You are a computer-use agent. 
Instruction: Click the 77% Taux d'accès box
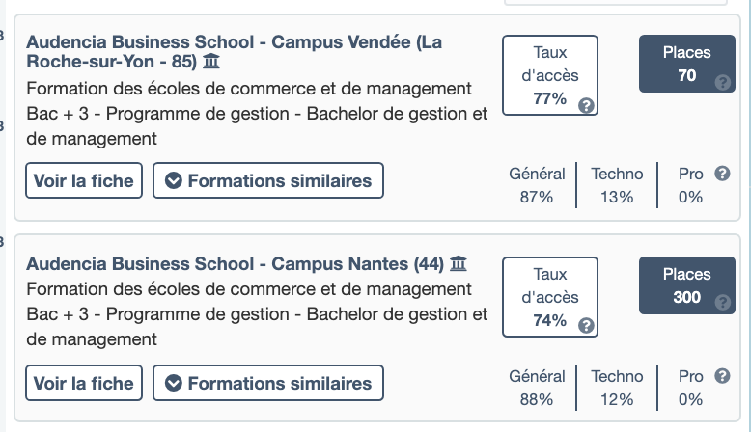click(x=550, y=75)
